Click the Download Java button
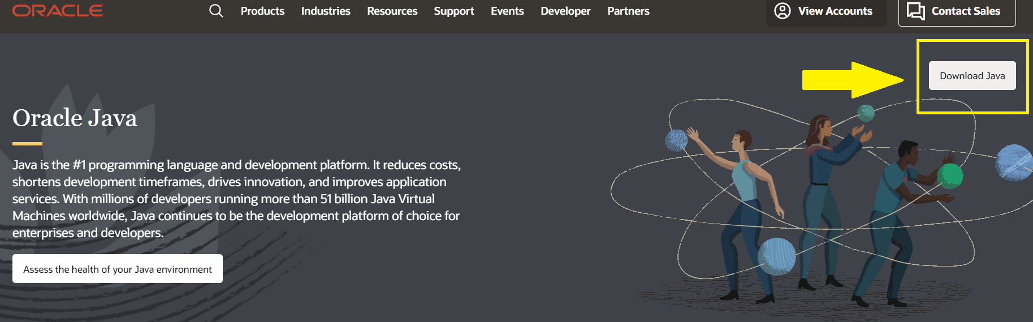 [x=972, y=76]
